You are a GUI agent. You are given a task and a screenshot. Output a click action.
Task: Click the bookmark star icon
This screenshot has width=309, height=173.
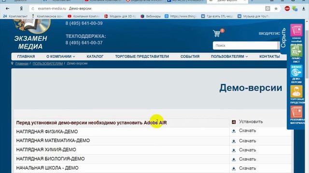276,9
